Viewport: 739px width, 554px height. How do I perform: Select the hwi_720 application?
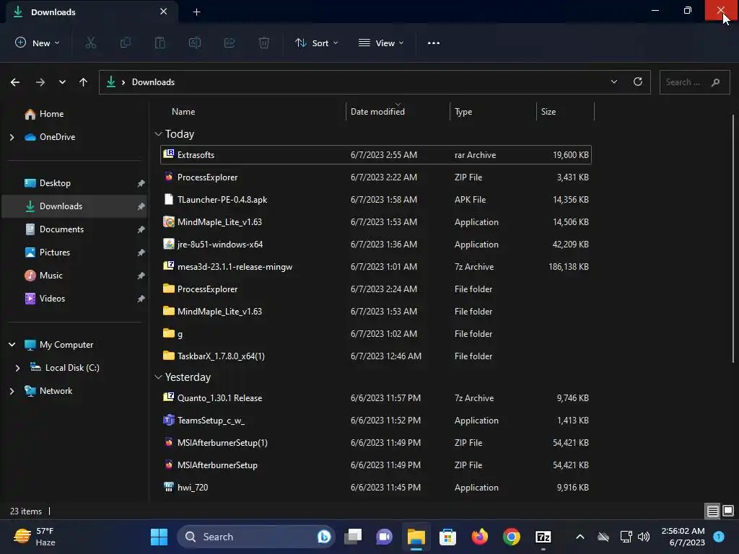[x=375, y=488]
